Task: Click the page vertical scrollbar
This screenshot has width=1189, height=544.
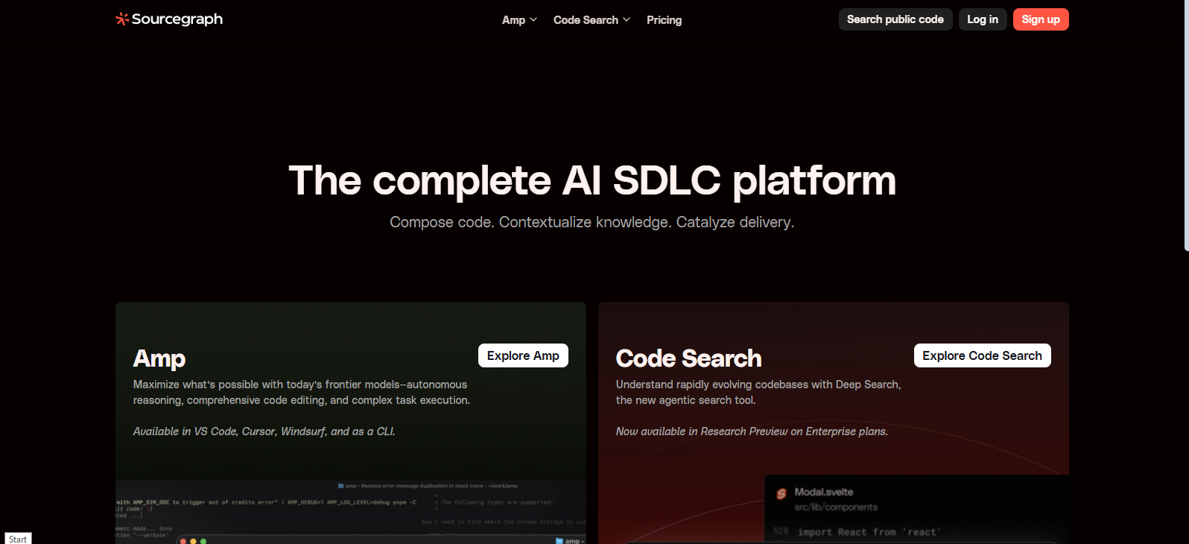Action: [x=1186, y=125]
